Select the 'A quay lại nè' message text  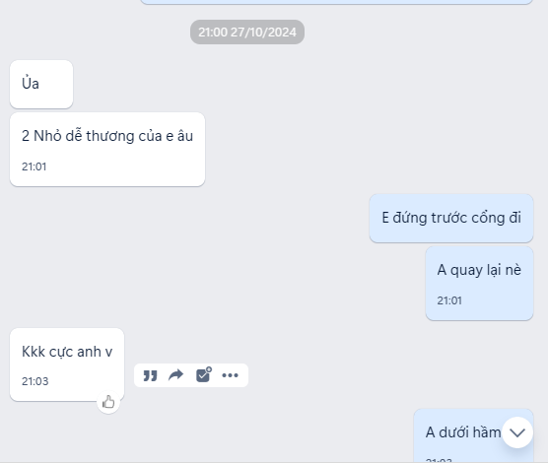tap(479, 270)
